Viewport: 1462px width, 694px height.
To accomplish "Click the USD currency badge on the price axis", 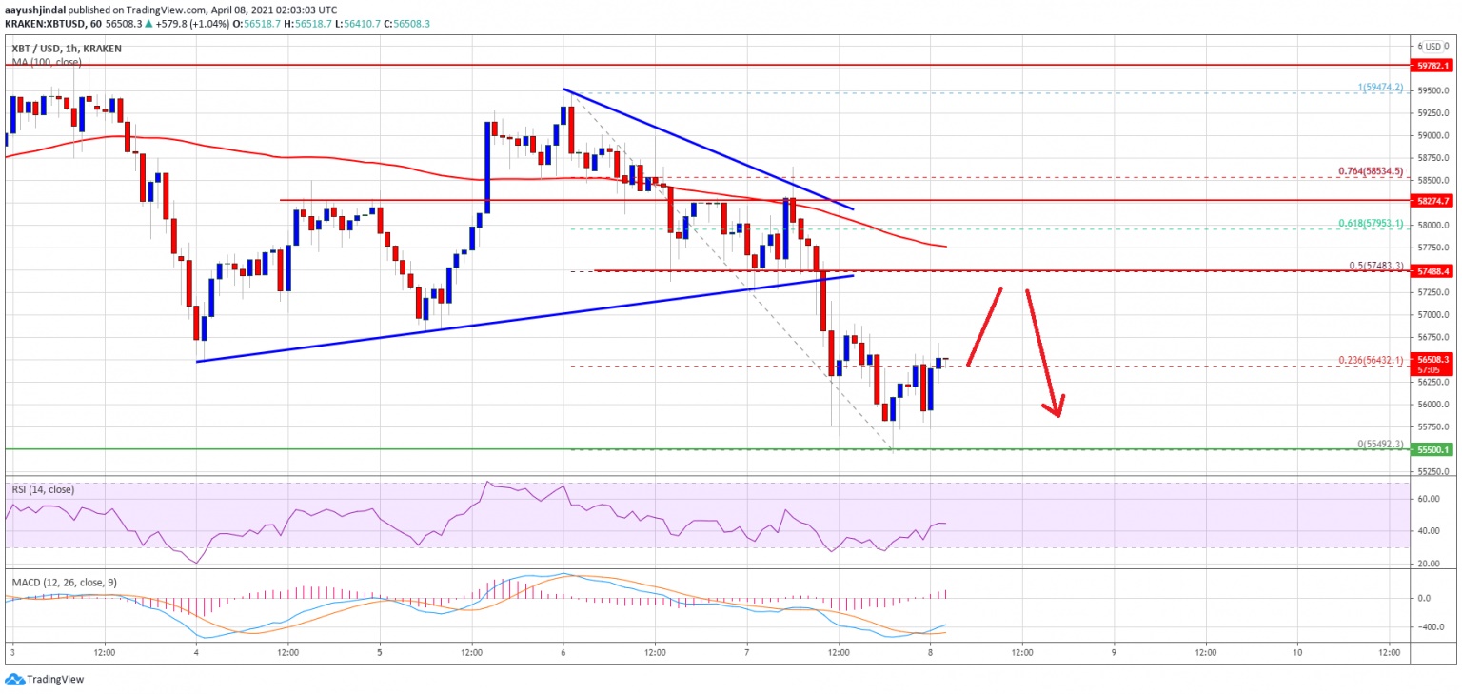I will click(1432, 46).
